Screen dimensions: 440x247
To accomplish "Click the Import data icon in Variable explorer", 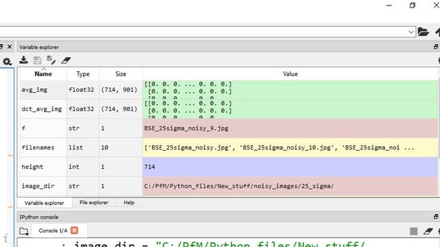I will click(x=23, y=60).
